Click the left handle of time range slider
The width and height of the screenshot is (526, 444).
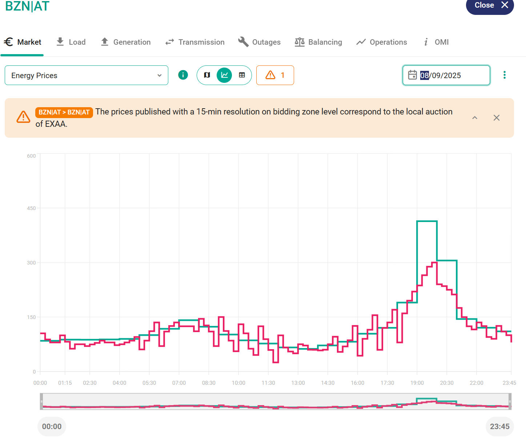click(x=41, y=401)
